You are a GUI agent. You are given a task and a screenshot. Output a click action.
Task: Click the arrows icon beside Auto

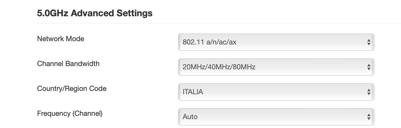[x=368, y=117]
